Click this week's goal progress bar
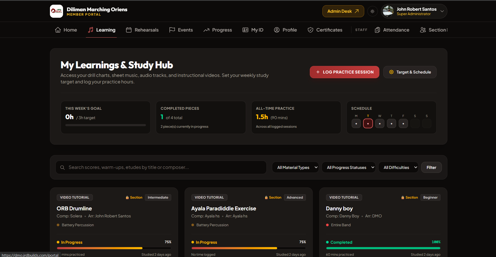Image resolution: width=496 pixels, height=257 pixels. (106, 125)
